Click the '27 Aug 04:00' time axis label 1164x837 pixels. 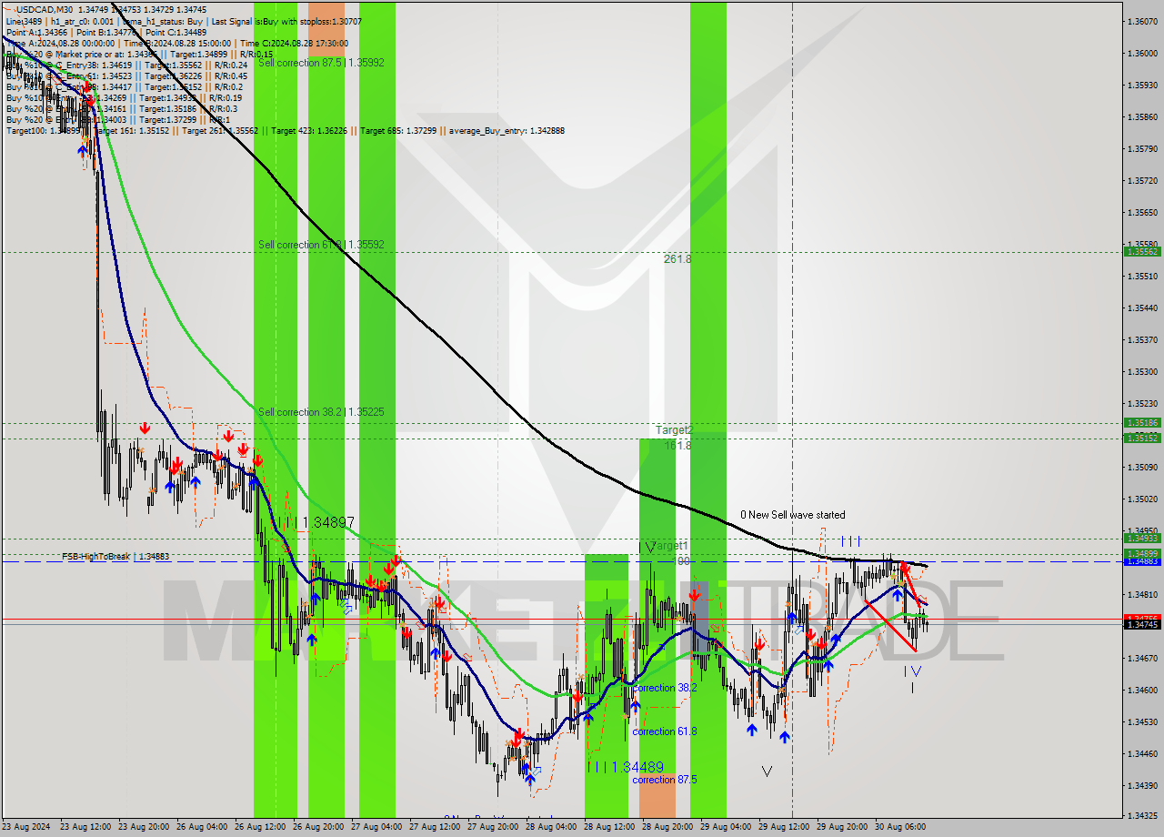[x=377, y=828]
